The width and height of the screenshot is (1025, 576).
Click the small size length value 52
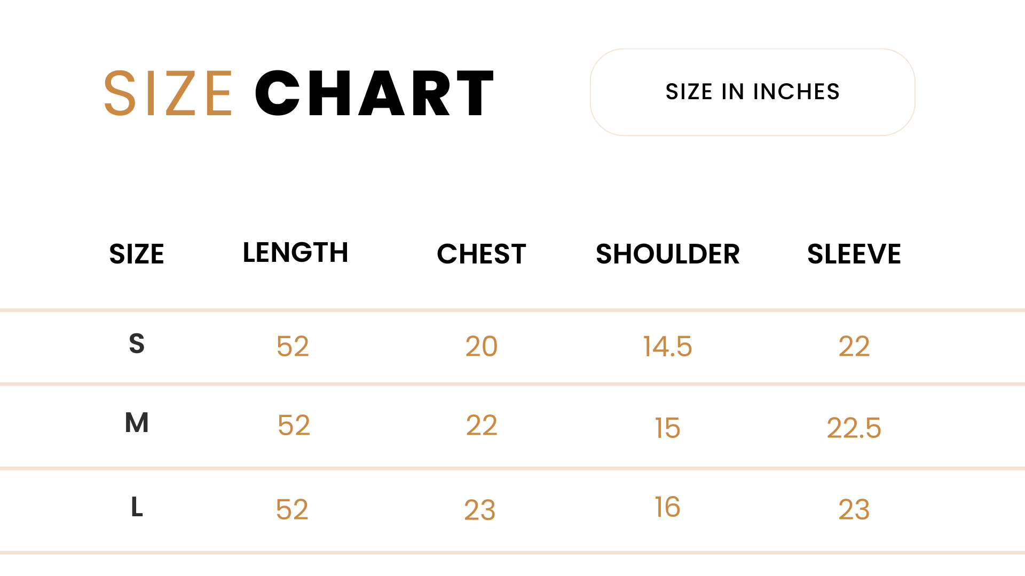tap(293, 347)
